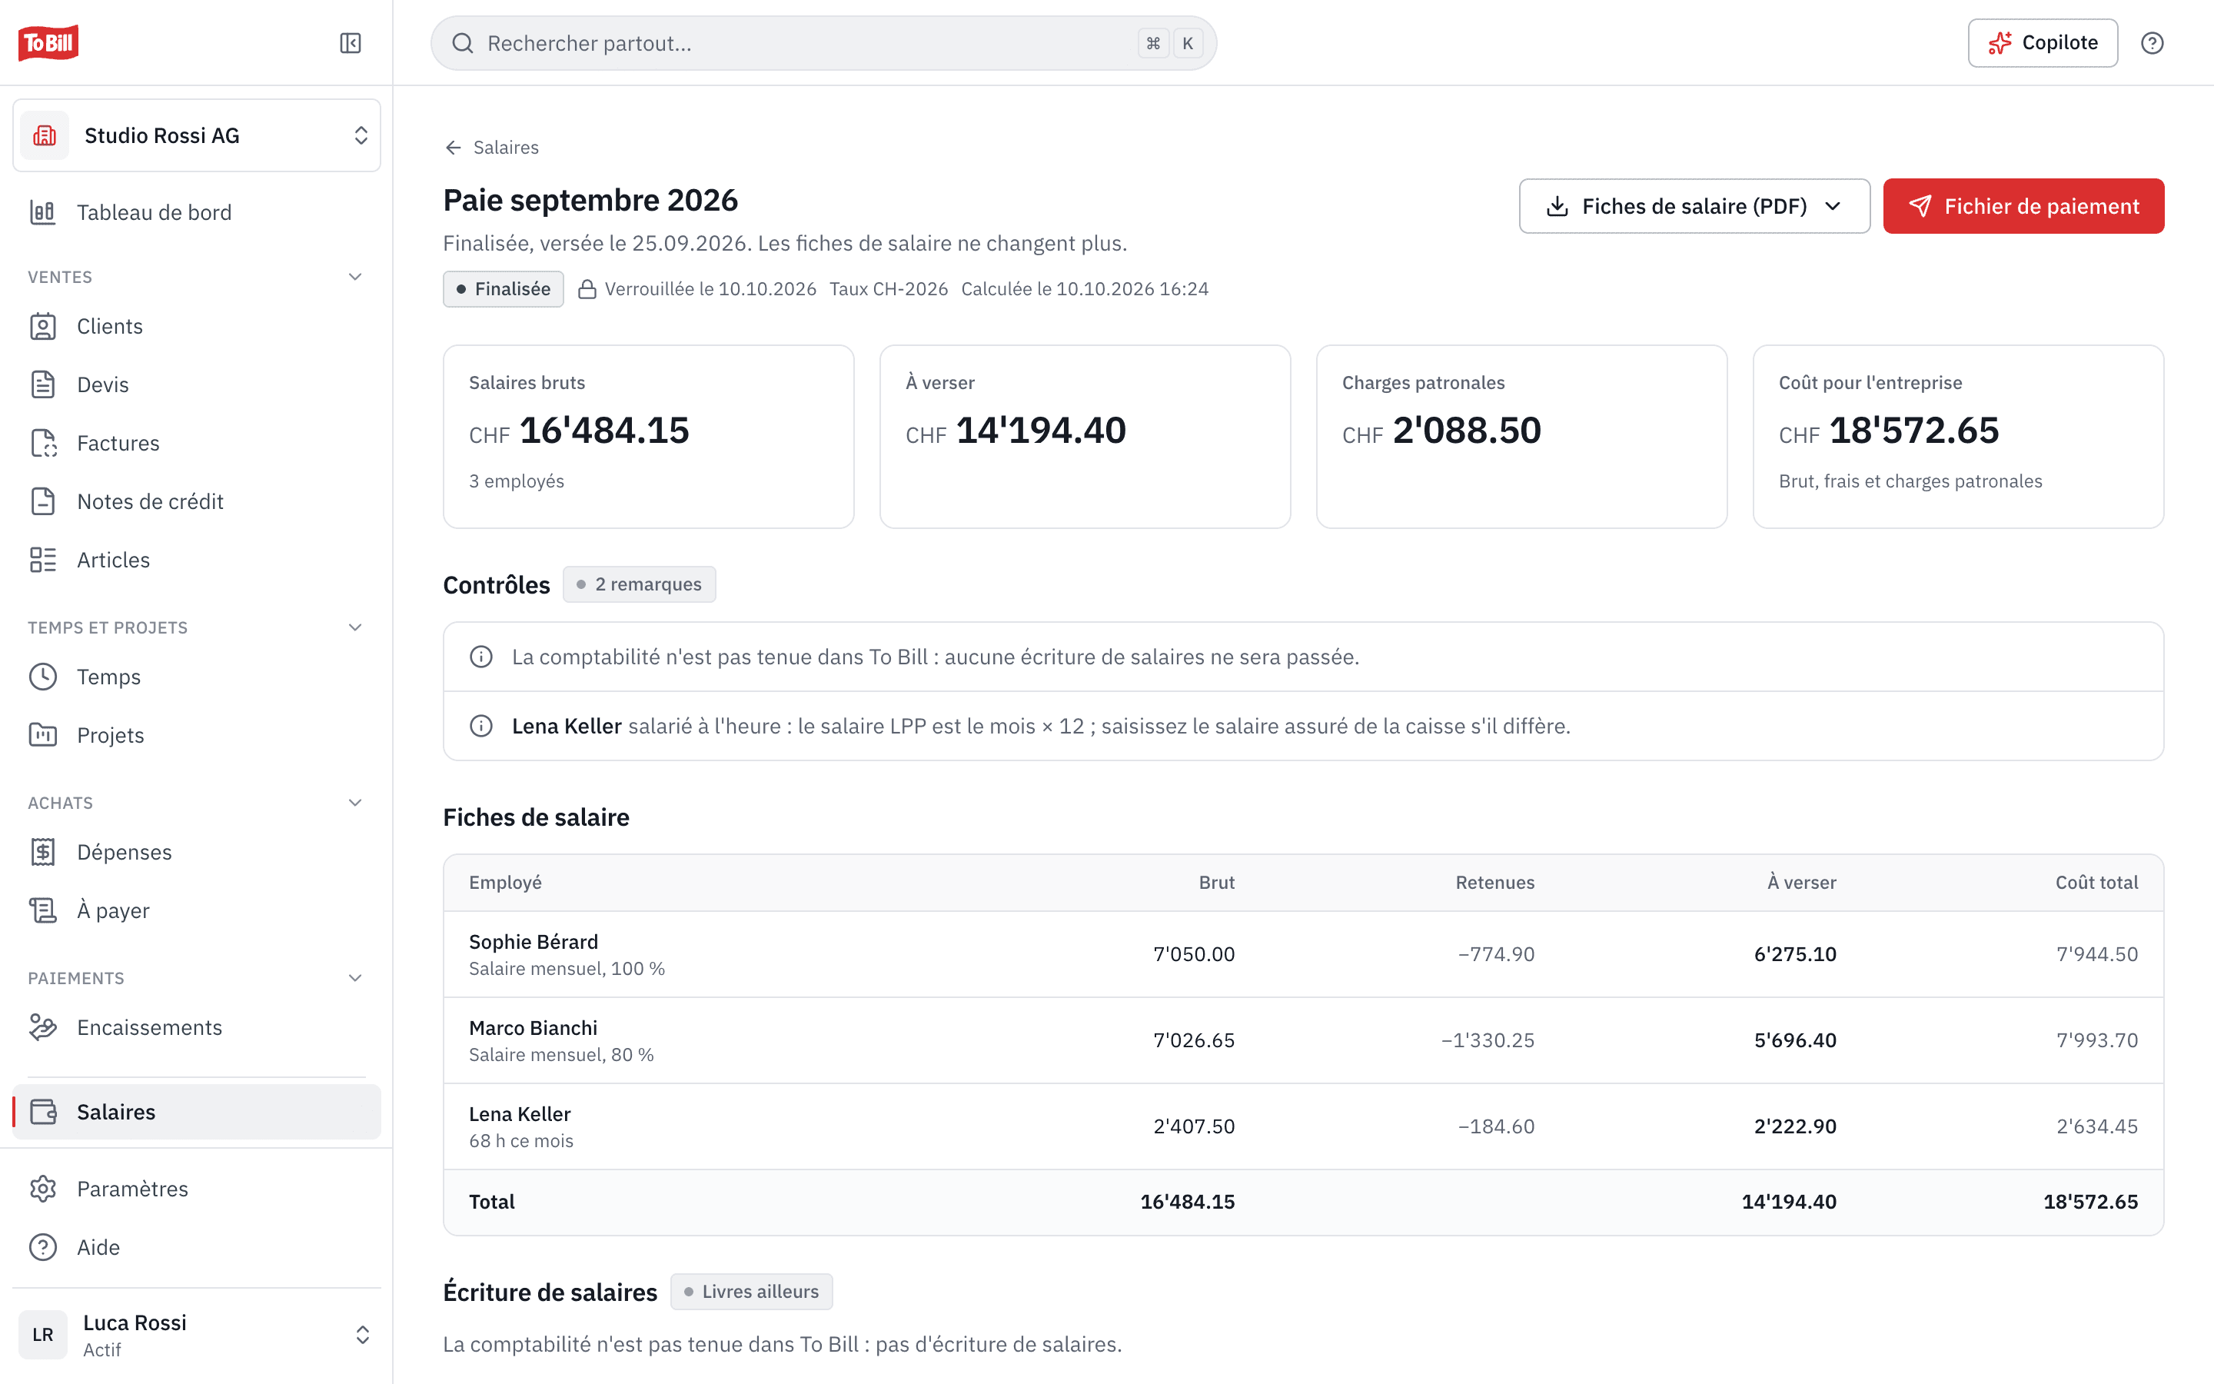This screenshot has height=1384, width=2214.
Task: Open Encaissements in the sidebar
Action: [x=197, y=1027]
